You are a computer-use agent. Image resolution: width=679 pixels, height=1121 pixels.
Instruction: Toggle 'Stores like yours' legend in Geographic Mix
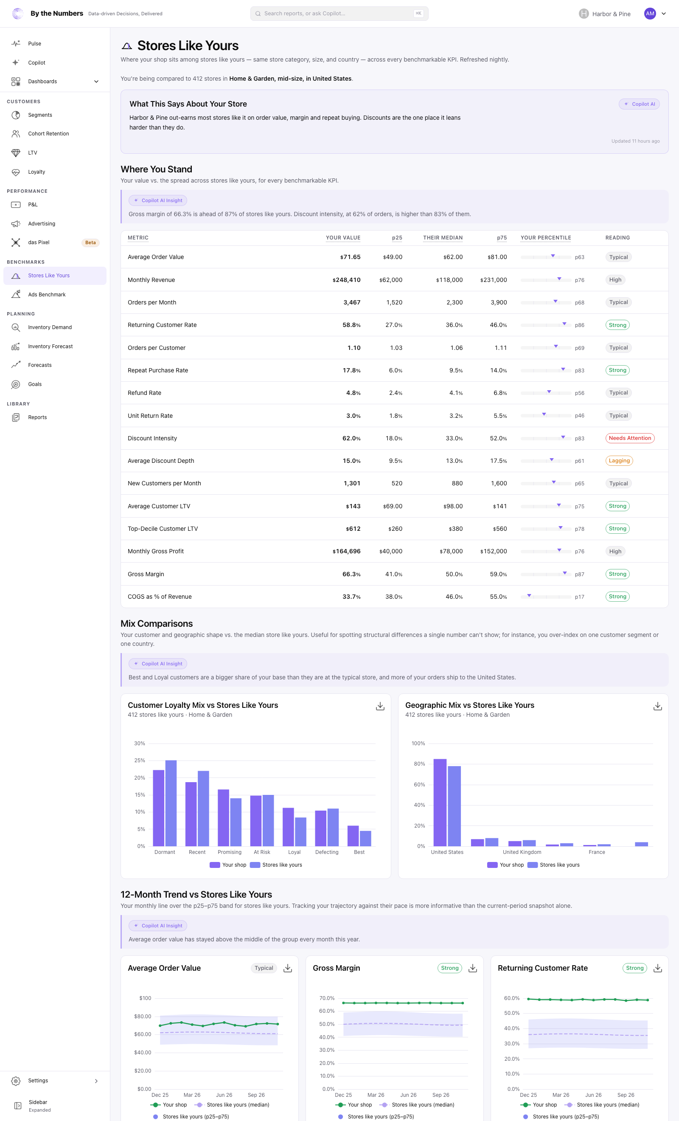553,865
